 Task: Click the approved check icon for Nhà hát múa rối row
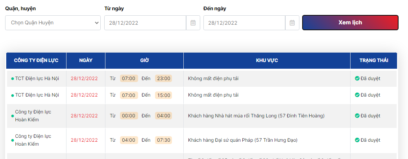[357, 116]
